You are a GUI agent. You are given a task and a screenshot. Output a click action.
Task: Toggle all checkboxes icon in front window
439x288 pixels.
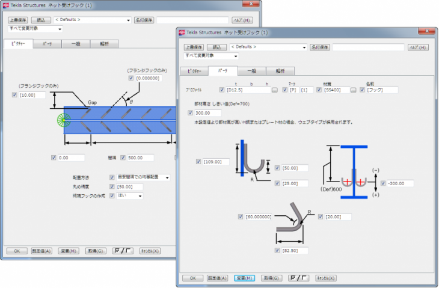(299, 278)
